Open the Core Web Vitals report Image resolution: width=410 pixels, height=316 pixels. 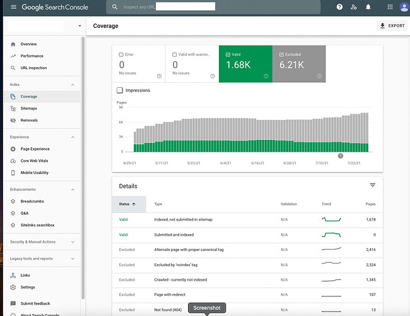(x=34, y=161)
